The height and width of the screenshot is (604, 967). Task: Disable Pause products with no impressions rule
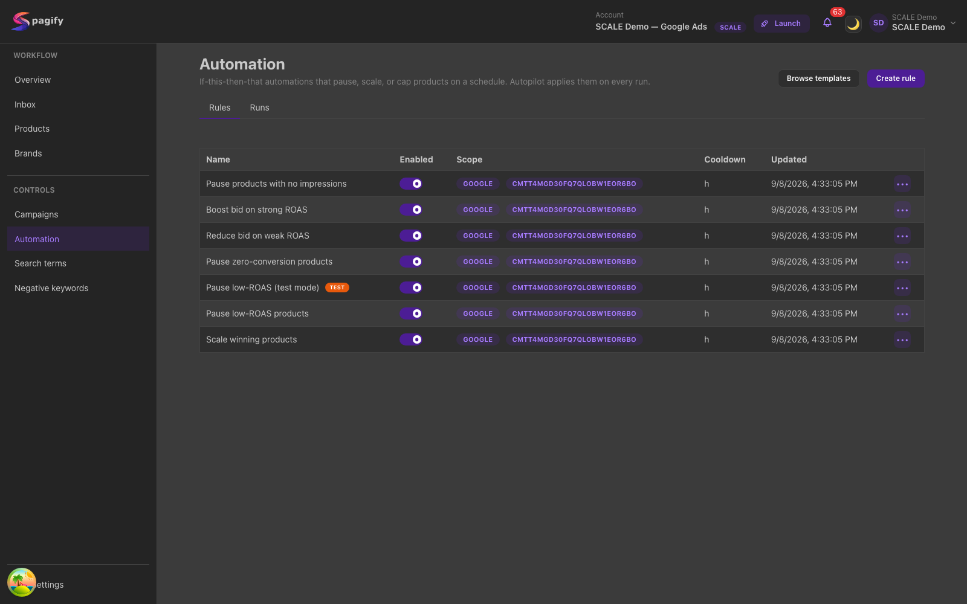click(411, 184)
